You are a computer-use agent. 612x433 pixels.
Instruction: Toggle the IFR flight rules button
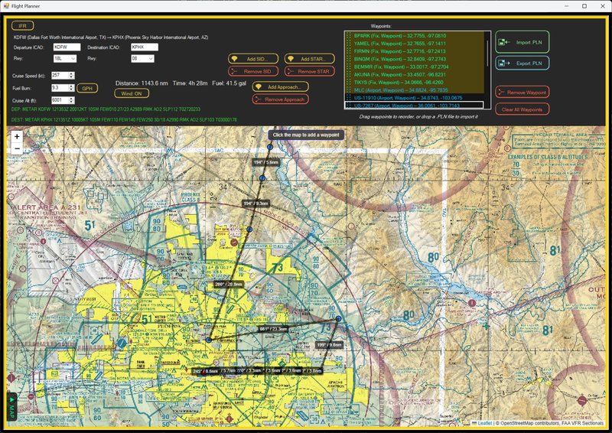point(23,25)
